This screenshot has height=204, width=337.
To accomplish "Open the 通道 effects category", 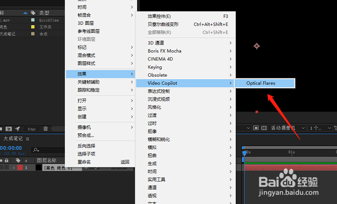I will 185,187.
